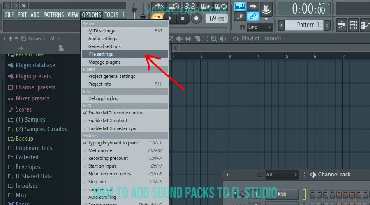This screenshot has width=370, height=205.
Task: Enable the Metronome switch in menu
Action: tap(100, 150)
